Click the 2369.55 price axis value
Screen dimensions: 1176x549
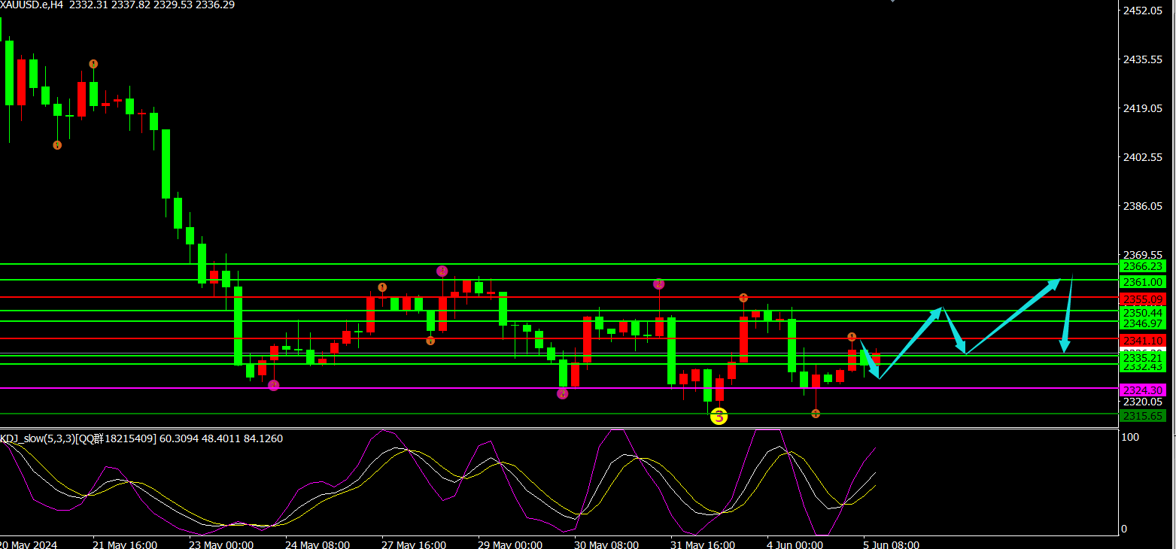pyautogui.click(x=1142, y=255)
